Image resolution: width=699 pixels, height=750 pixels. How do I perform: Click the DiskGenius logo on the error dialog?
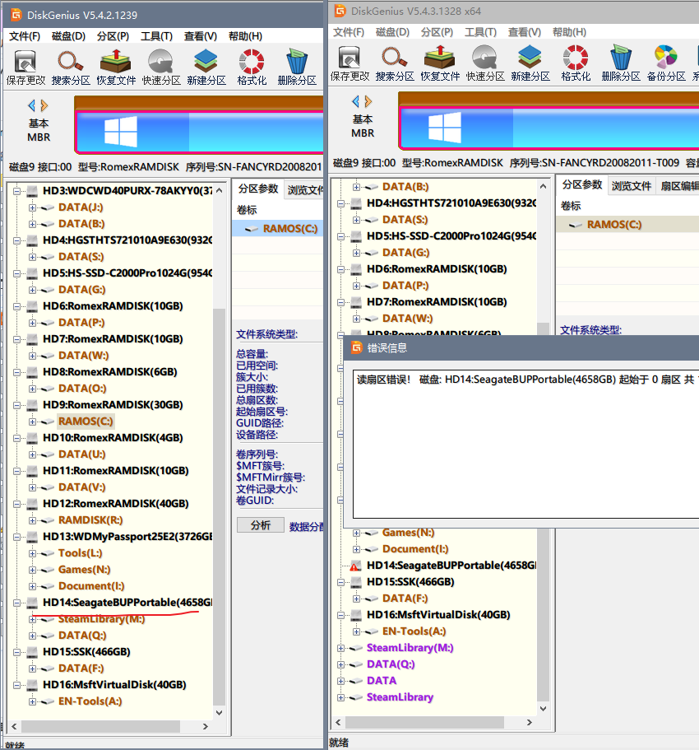click(x=356, y=347)
